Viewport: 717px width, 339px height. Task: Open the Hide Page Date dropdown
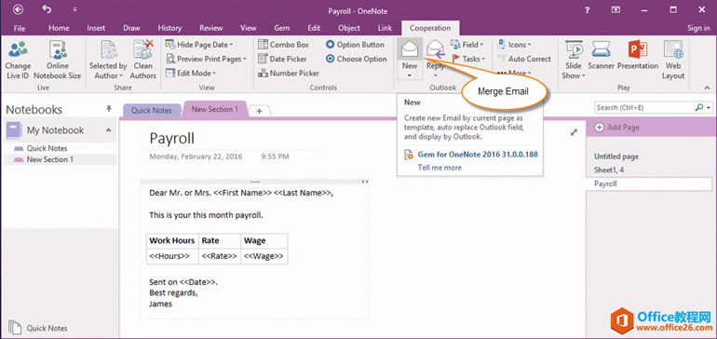click(199, 45)
